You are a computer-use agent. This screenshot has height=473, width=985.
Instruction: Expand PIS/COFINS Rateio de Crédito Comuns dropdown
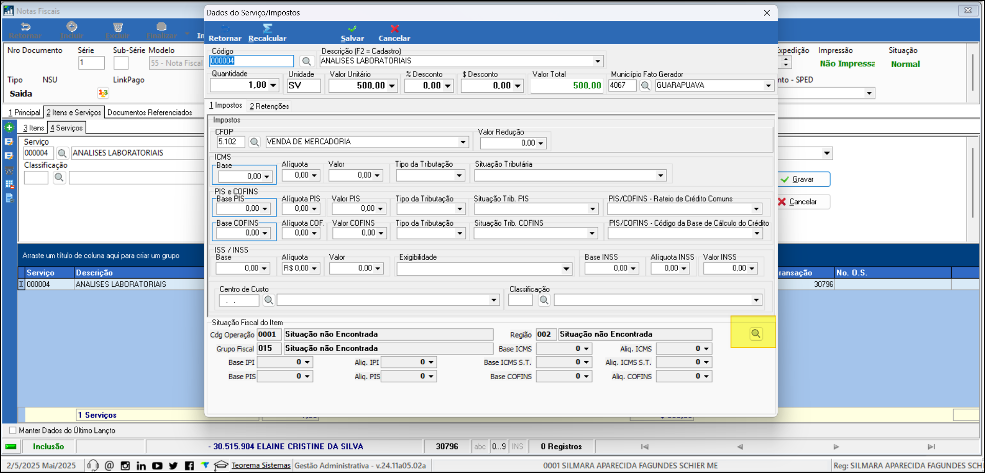(756, 209)
